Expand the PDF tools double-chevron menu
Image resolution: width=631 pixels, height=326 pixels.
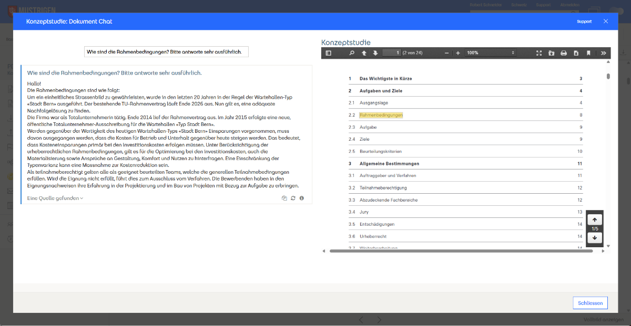603,53
